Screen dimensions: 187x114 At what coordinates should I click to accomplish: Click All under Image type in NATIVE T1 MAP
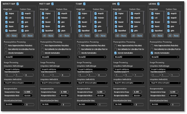pos(8,36)
